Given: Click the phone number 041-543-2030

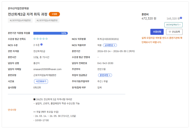Looking at the screenshot, I should click(x=105, y=63).
